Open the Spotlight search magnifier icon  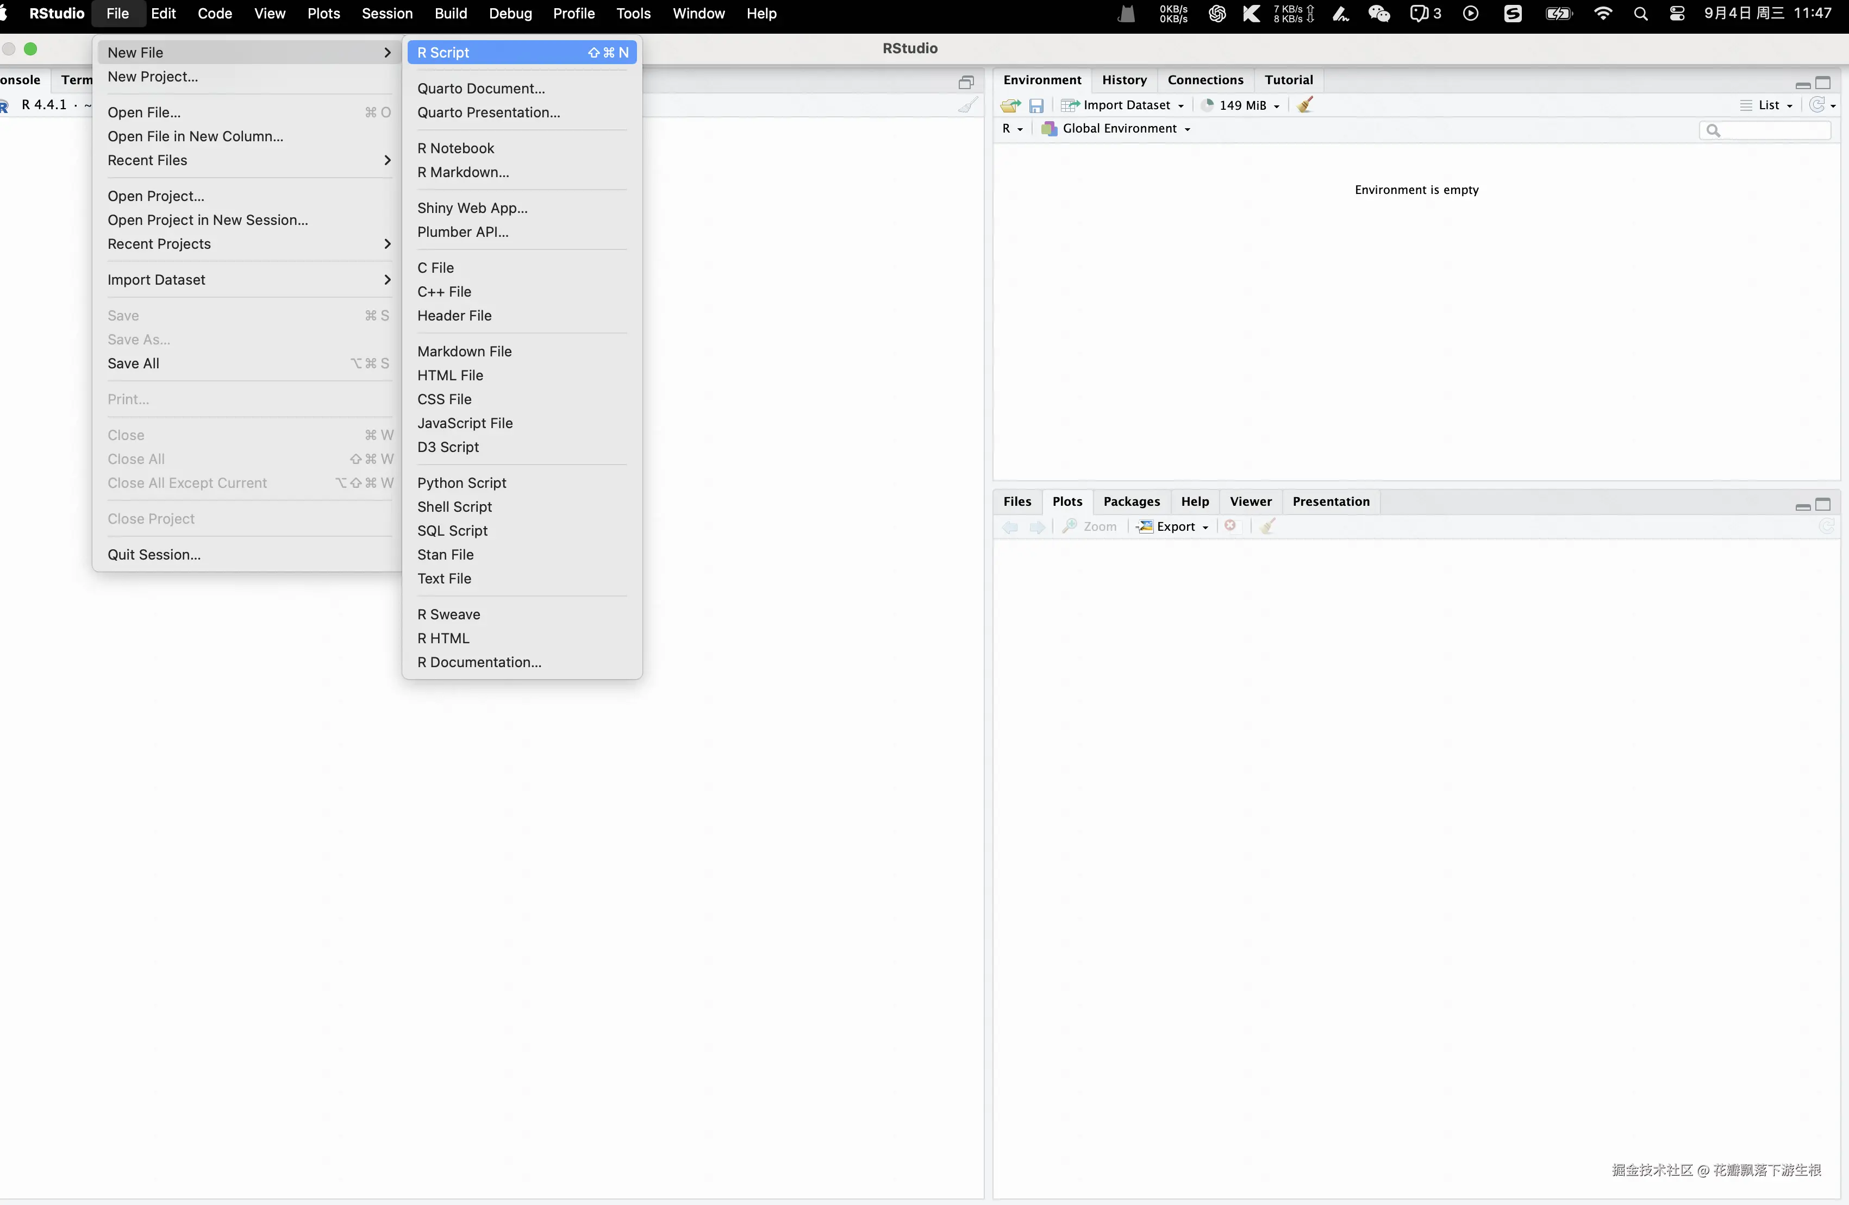[x=1640, y=13]
